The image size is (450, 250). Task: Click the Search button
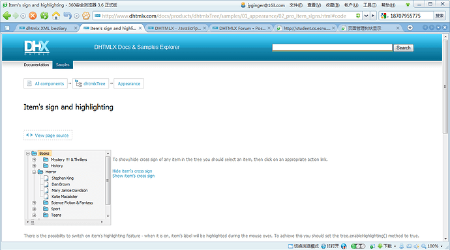[x=403, y=48]
